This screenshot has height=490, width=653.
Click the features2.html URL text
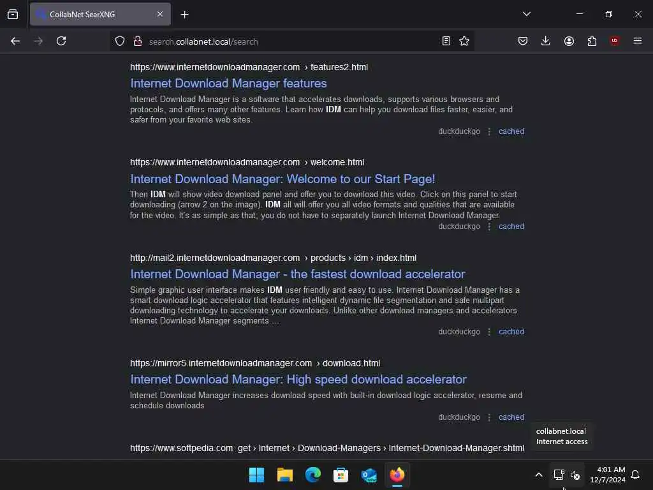click(249, 67)
